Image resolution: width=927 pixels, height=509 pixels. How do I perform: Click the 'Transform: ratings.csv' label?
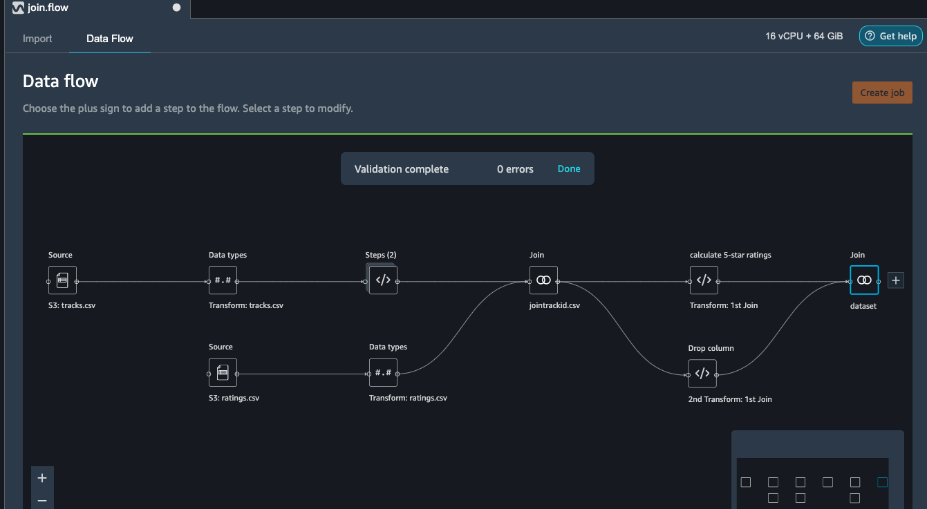(408, 398)
